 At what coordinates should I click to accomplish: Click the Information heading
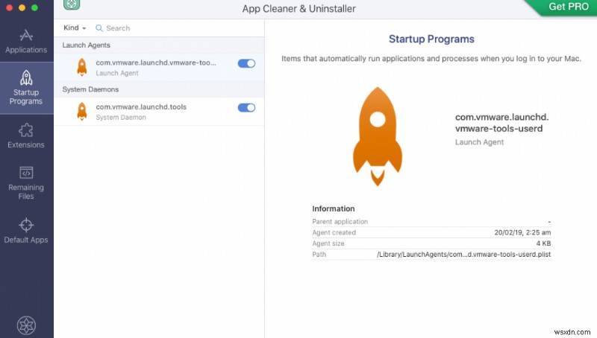click(333, 208)
